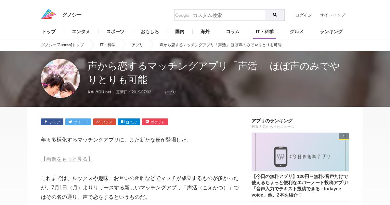Screen dimensions: 390x205
Task: Click グノシー[Gunosy]トップ breadcrumb
Action: 62,45
